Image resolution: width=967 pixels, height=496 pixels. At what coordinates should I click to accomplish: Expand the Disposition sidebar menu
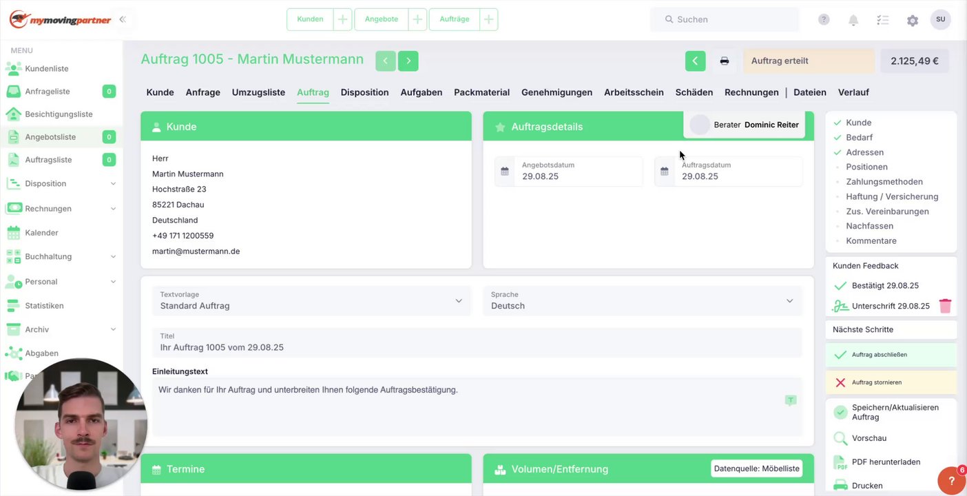(x=61, y=184)
